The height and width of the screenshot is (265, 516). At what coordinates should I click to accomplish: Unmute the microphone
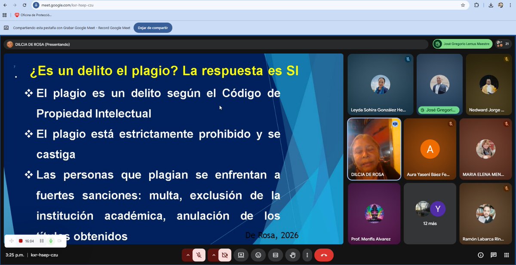pos(199,255)
